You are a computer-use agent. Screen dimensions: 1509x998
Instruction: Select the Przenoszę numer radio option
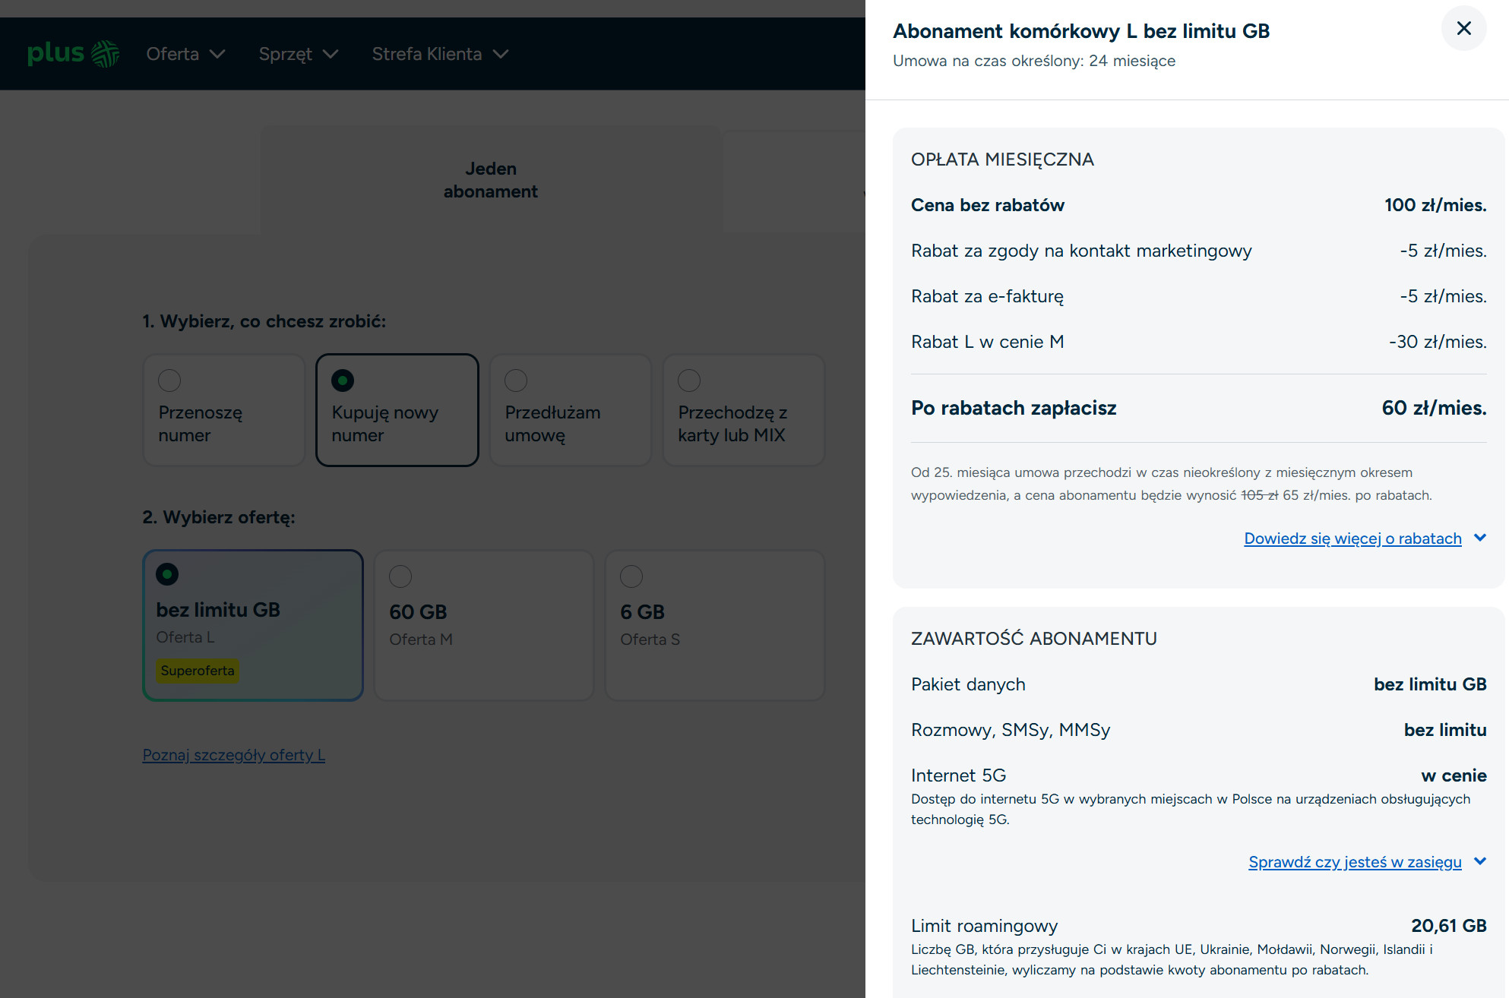coord(169,381)
